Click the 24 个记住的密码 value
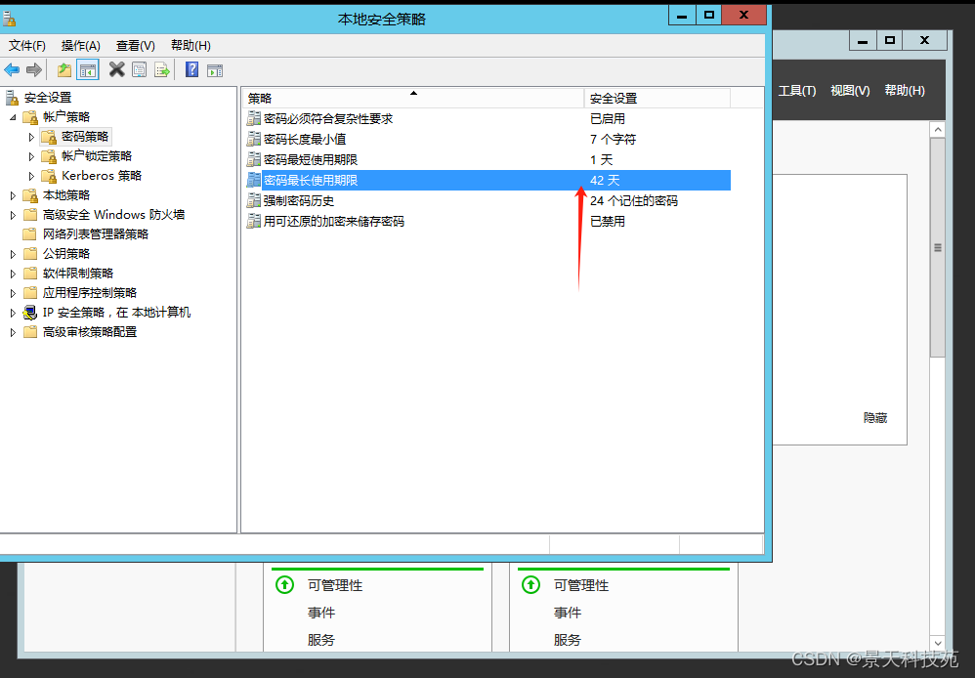The height and width of the screenshot is (678, 975). [634, 201]
